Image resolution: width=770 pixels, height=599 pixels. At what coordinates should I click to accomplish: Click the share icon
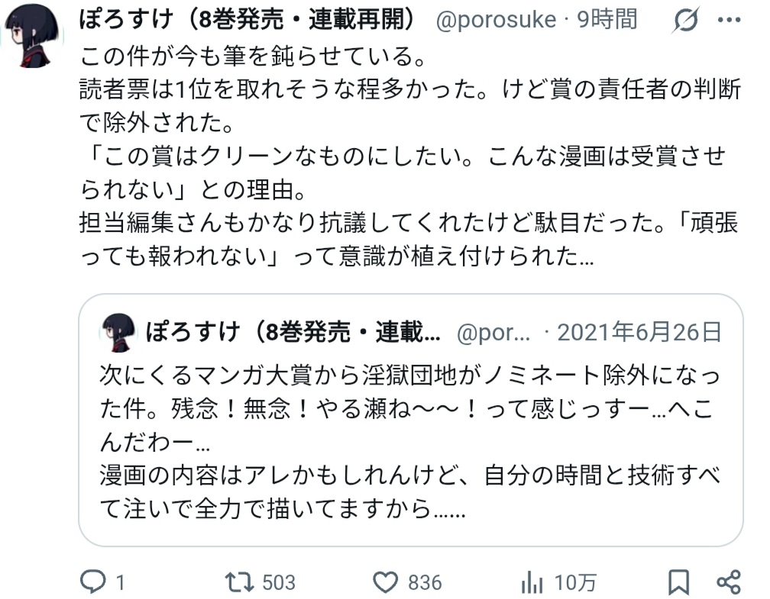pos(729,583)
